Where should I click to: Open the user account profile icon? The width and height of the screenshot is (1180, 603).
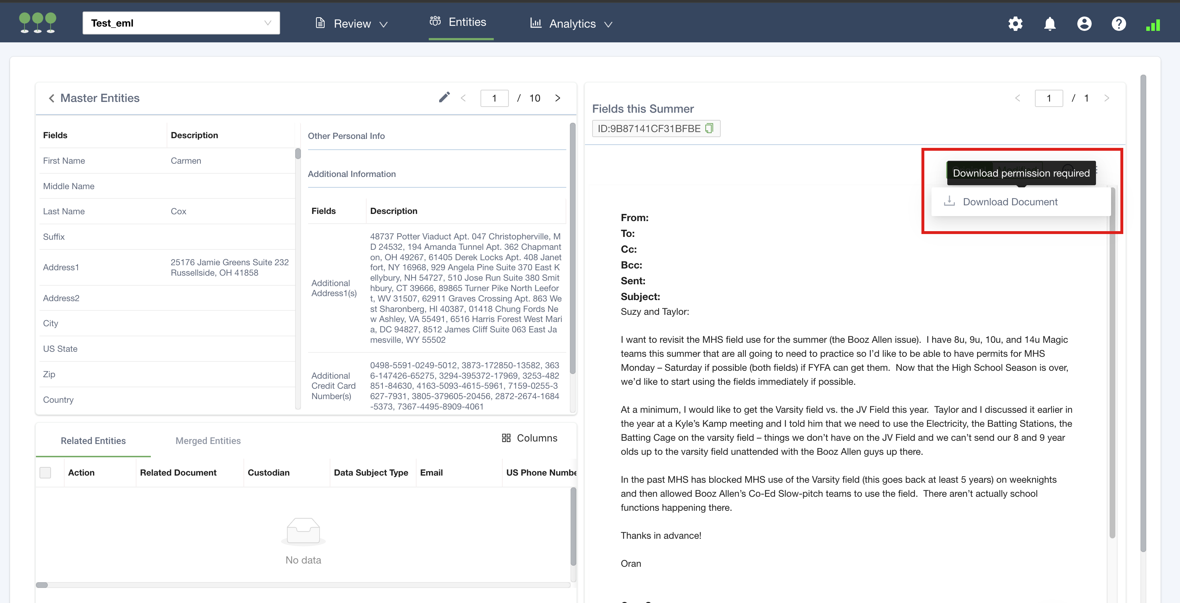pyautogui.click(x=1084, y=23)
